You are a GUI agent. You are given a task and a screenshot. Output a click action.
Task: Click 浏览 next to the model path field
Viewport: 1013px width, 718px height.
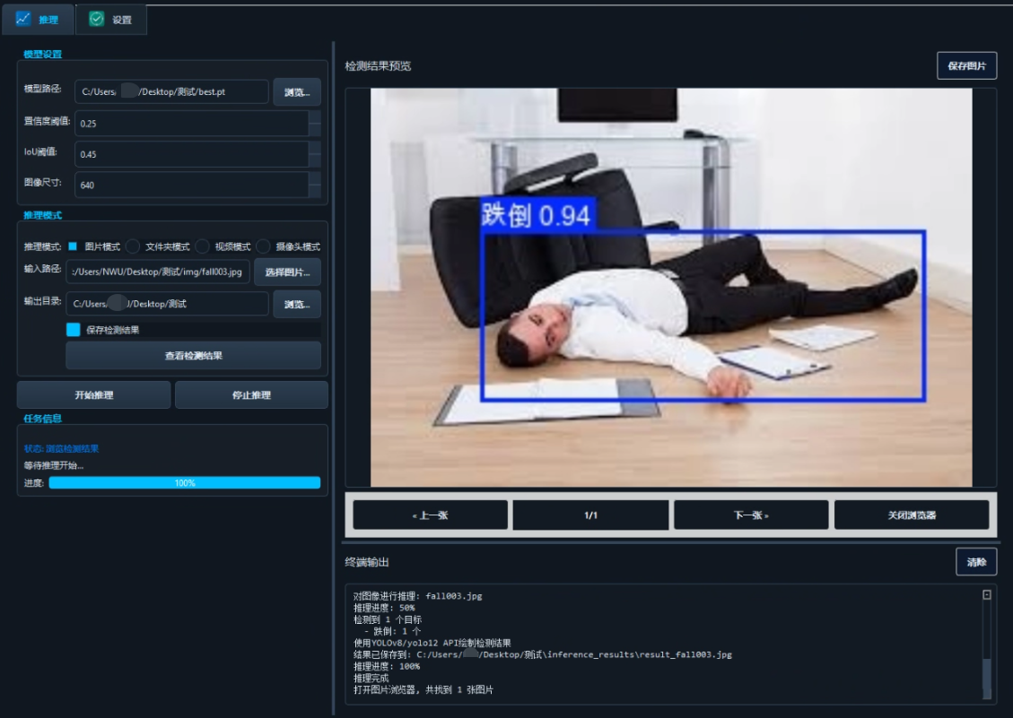[297, 91]
